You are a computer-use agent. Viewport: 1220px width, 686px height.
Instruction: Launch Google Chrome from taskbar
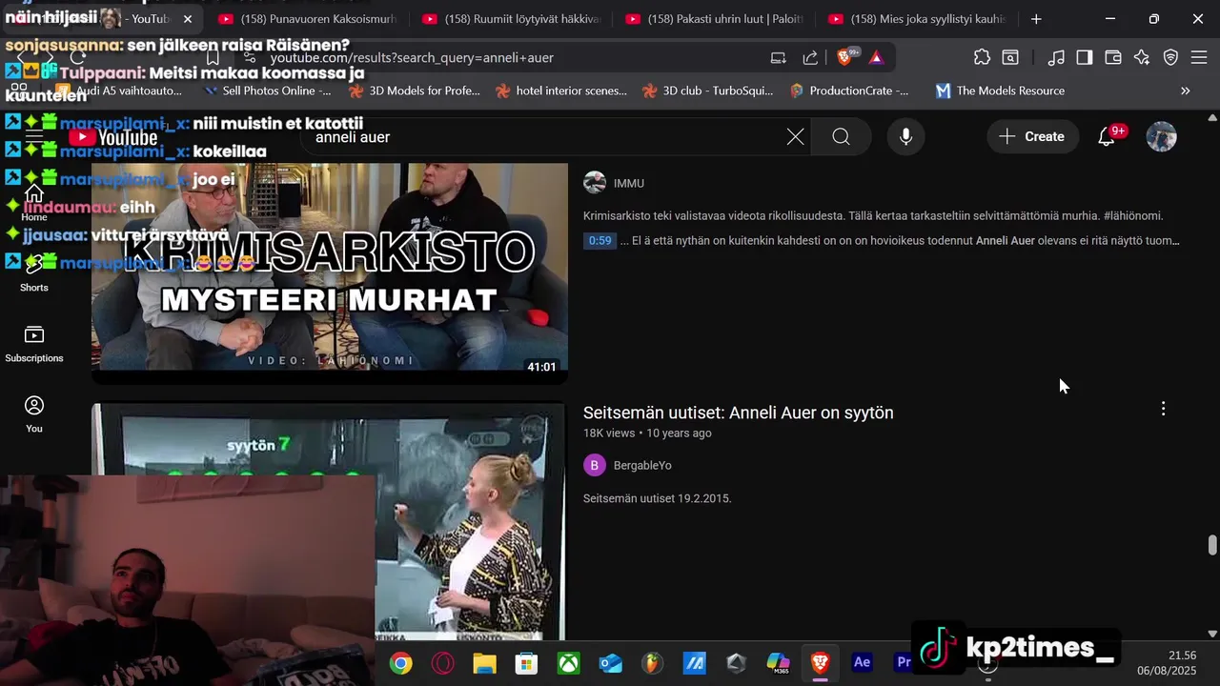click(x=400, y=662)
